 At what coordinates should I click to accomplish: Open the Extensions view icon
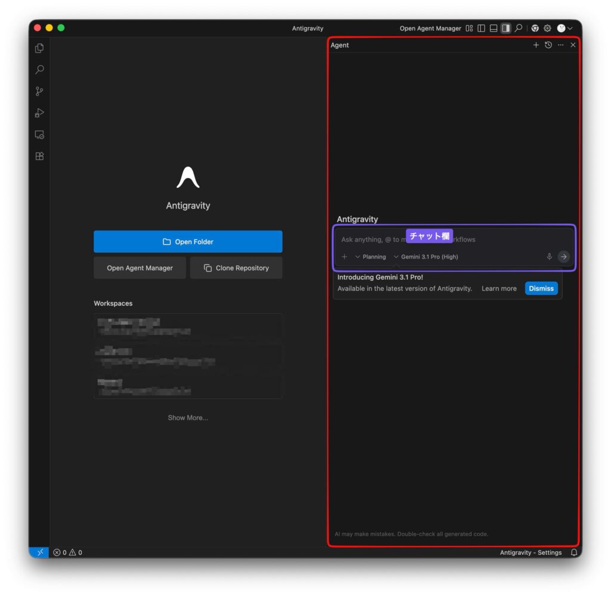39,156
